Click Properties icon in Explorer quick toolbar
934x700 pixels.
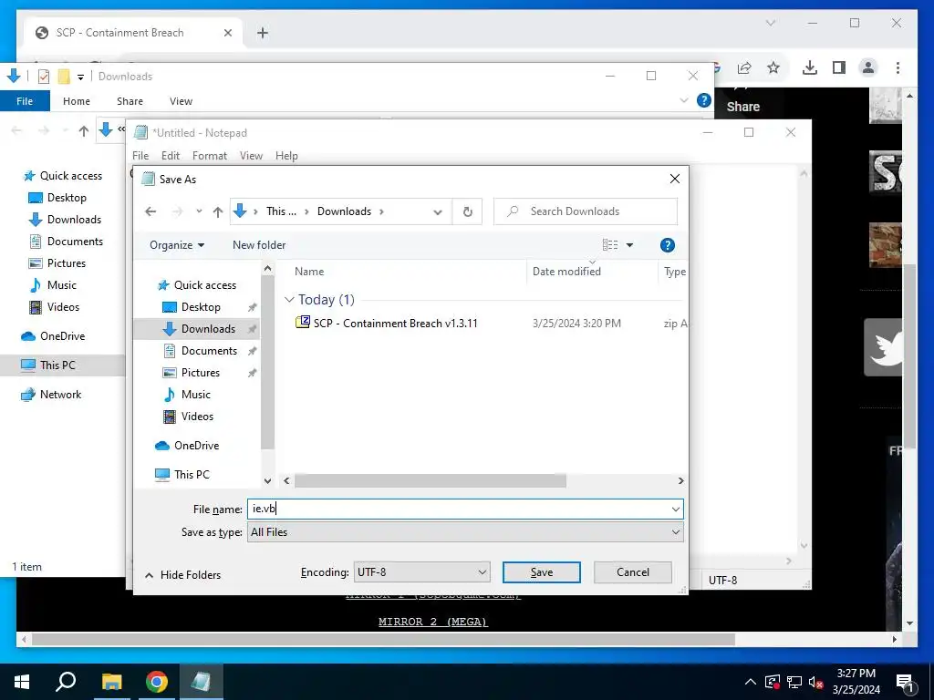(44, 77)
